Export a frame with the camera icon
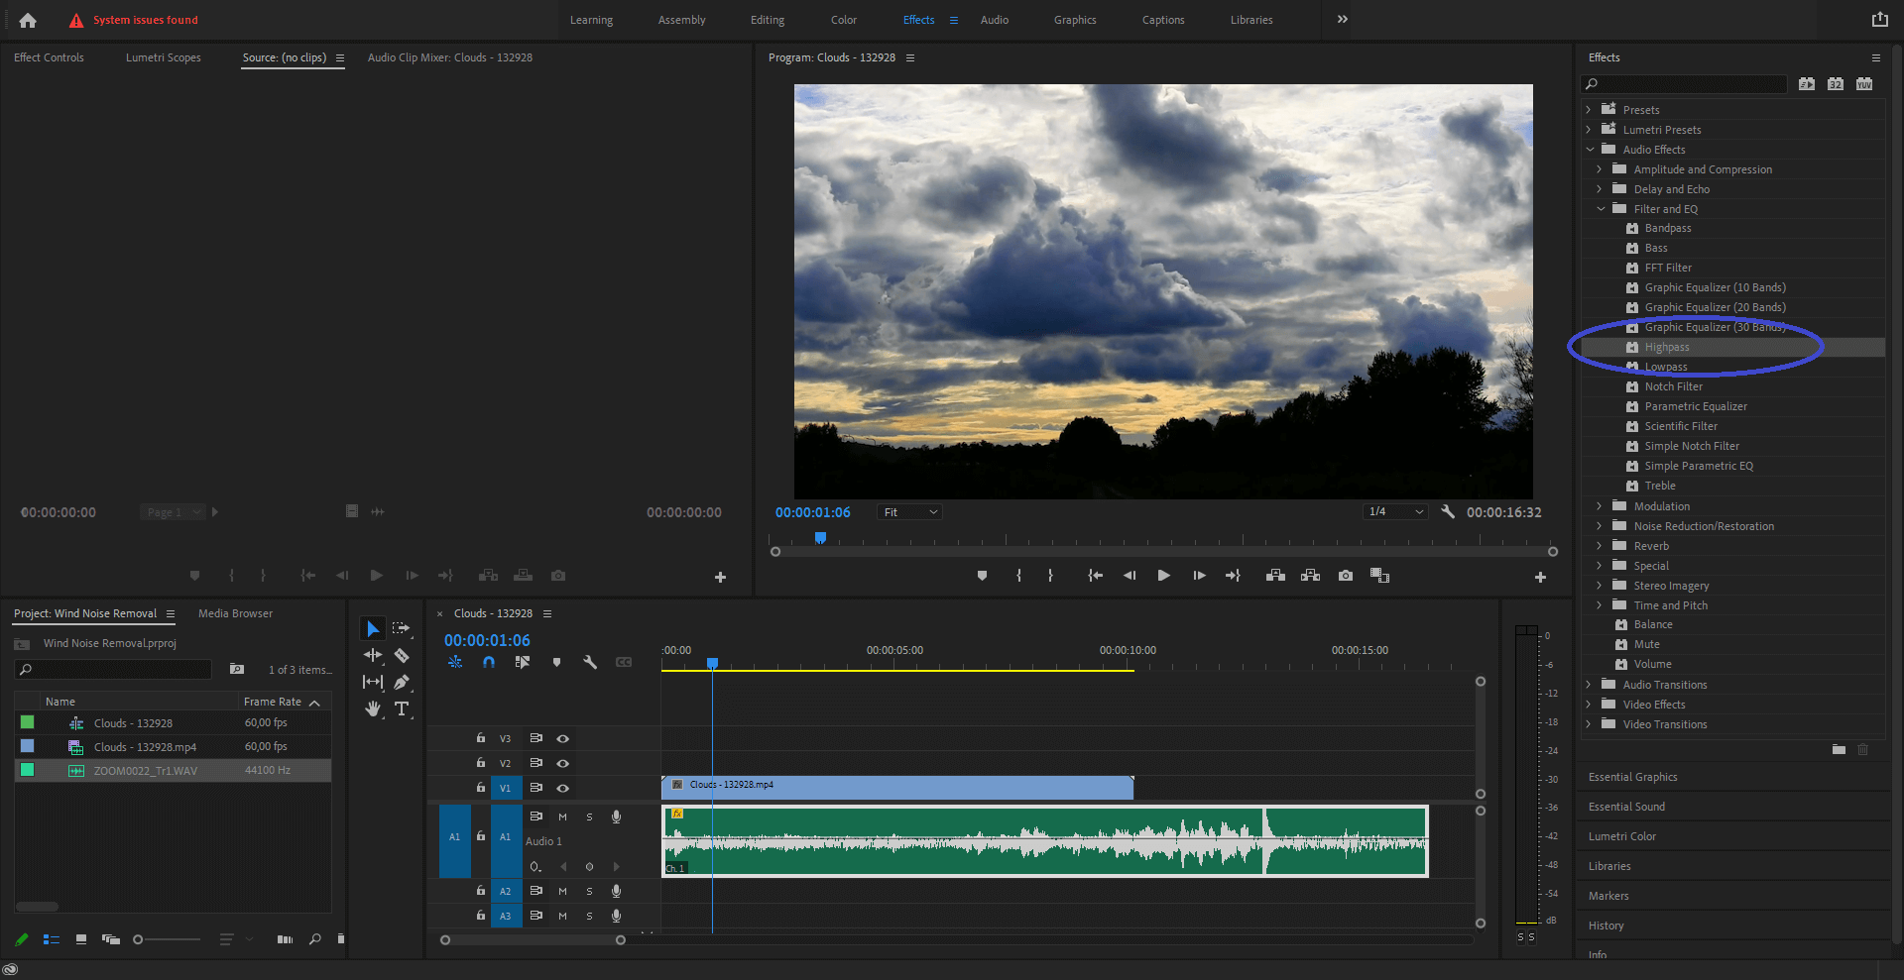Image resolution: width=1904 pixels, height=980 pixels. 1345,575
